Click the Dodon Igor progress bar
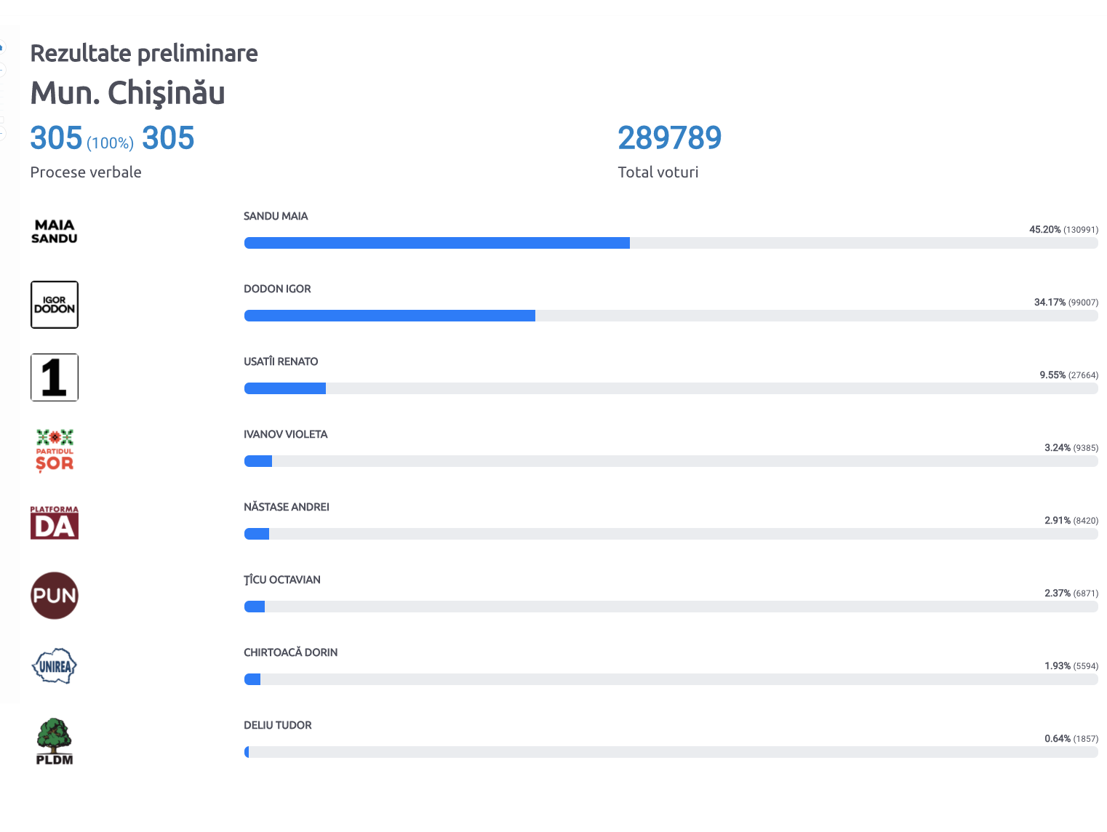Screen dimensions: 1107x832 point(670,316)
